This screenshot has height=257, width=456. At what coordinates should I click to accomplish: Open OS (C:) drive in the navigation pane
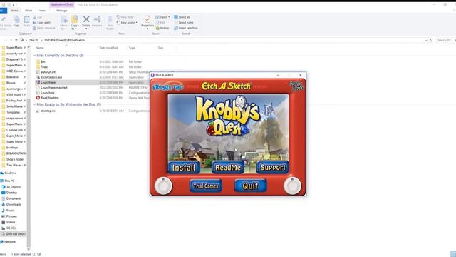[11, 228]
